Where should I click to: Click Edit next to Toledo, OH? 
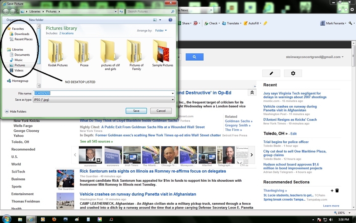(x=293, y=134)
